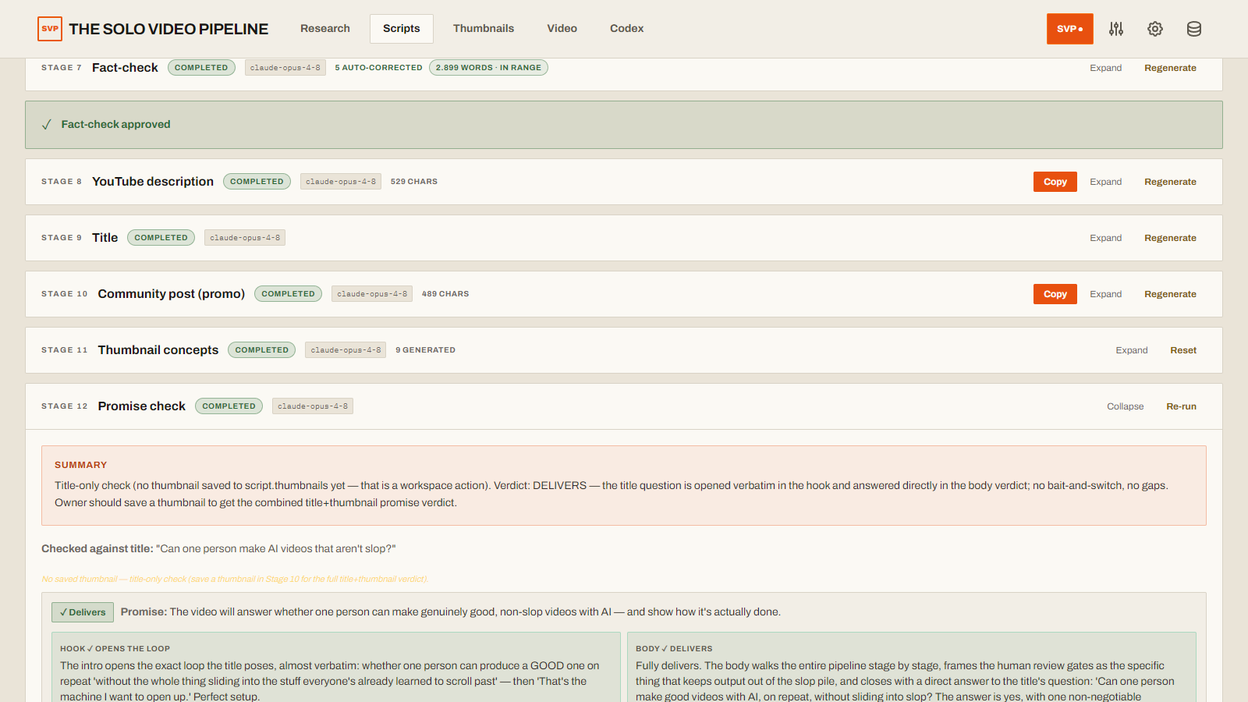Open the sliders settings icon

1116,29
